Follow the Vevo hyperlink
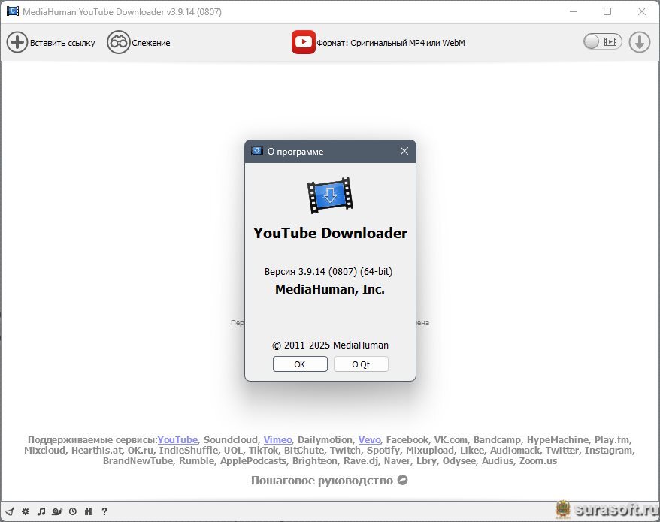This screenshot has width=660, height=522. coord(370,440)
